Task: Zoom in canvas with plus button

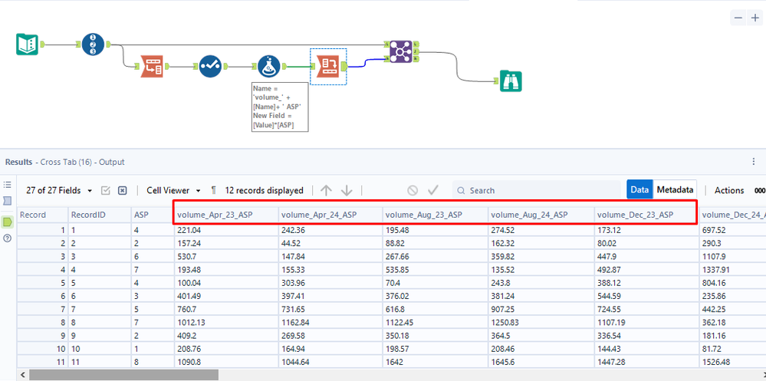Action: (x=754, y=18)
